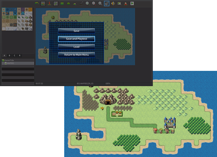This screenshot has width=217, height=157.
Task: Select the Flood Fill tool icon
Action: (x=75, y=3)
